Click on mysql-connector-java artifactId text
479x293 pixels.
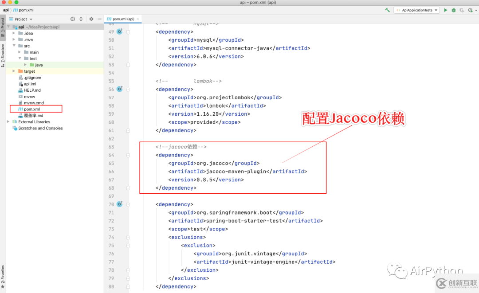tap(238, 48)
